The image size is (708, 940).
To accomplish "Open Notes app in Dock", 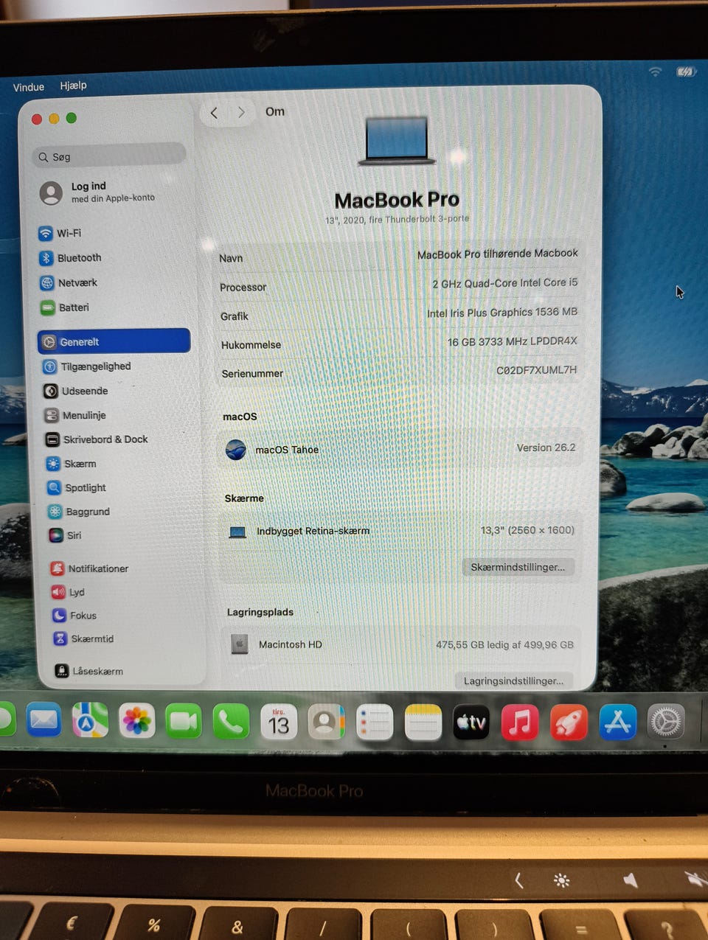I will (x=423, y=723).
